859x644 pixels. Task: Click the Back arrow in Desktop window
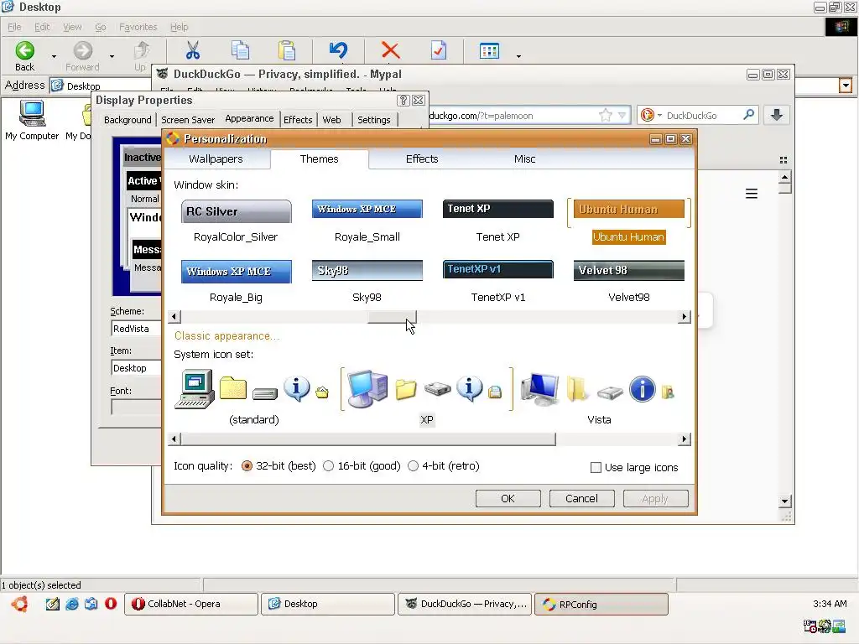tap(24, 50)
